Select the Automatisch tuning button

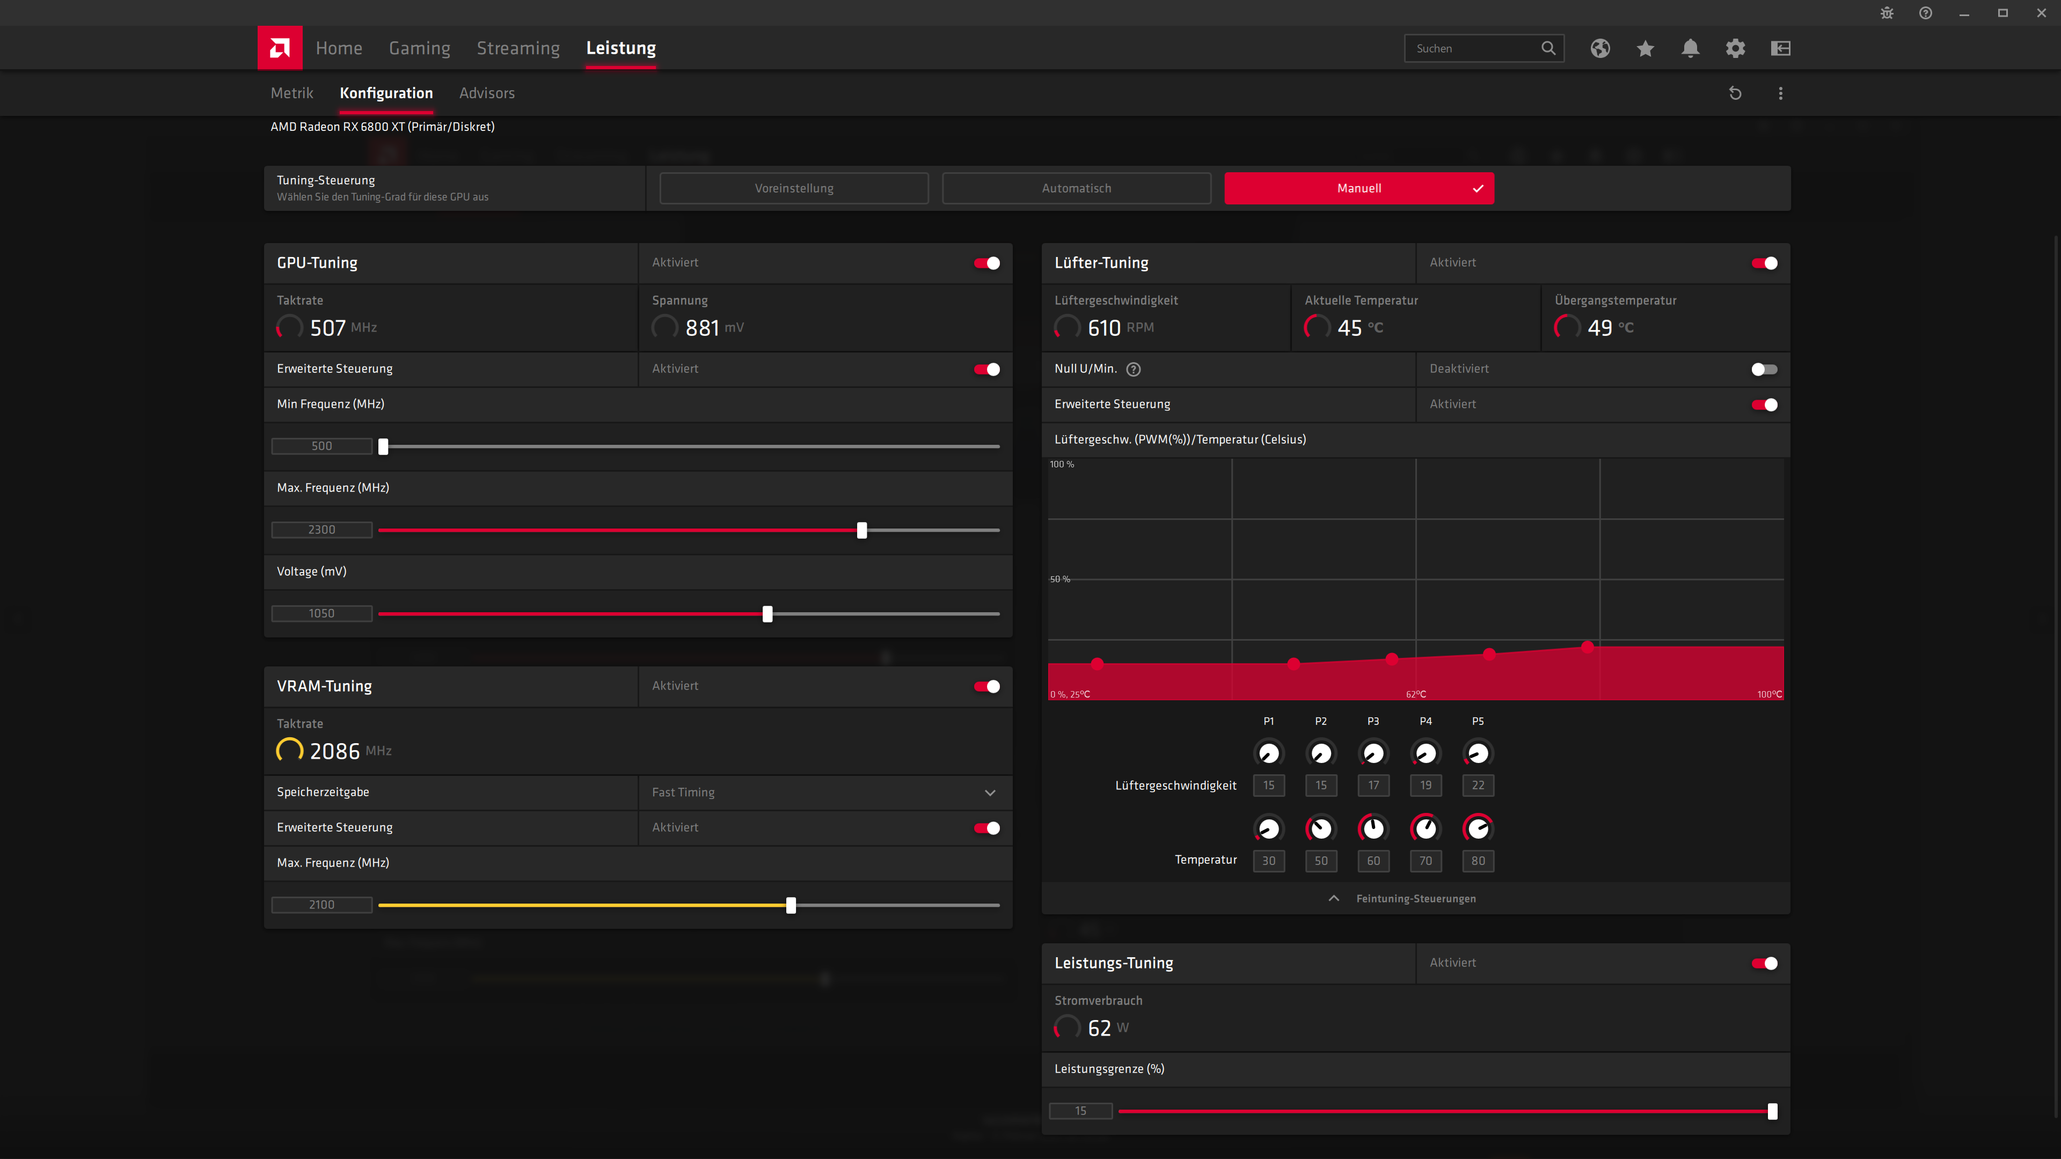(1076, 188)
